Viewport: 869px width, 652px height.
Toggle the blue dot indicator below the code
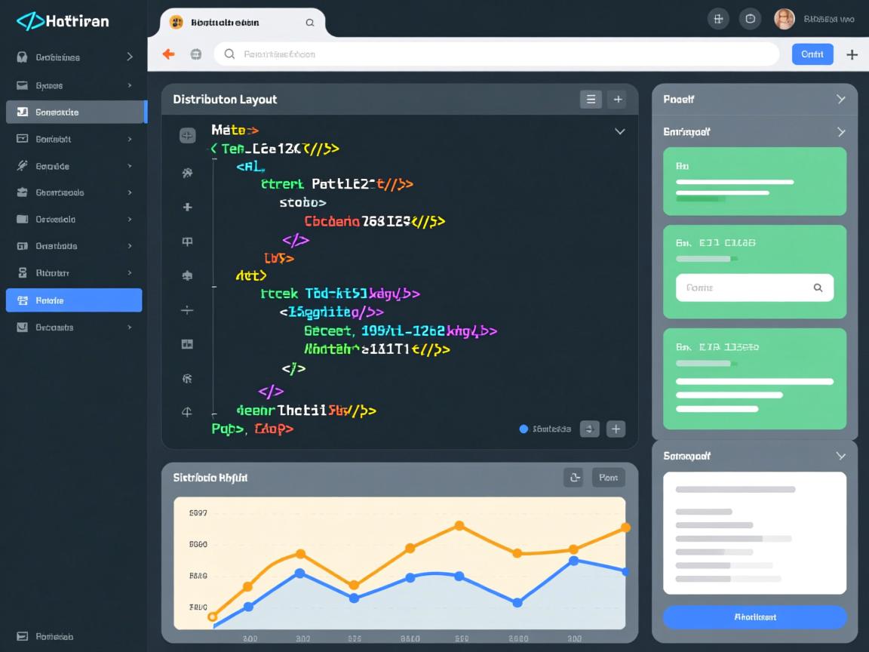[524, 429]
